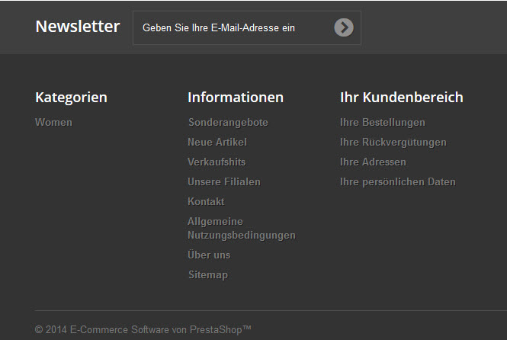Click the Informationen heading
This screenshot has height=340, width=507.
click(236, 98)
